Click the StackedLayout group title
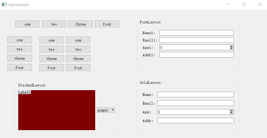267x138 pixels. click(x=32, y=85)
